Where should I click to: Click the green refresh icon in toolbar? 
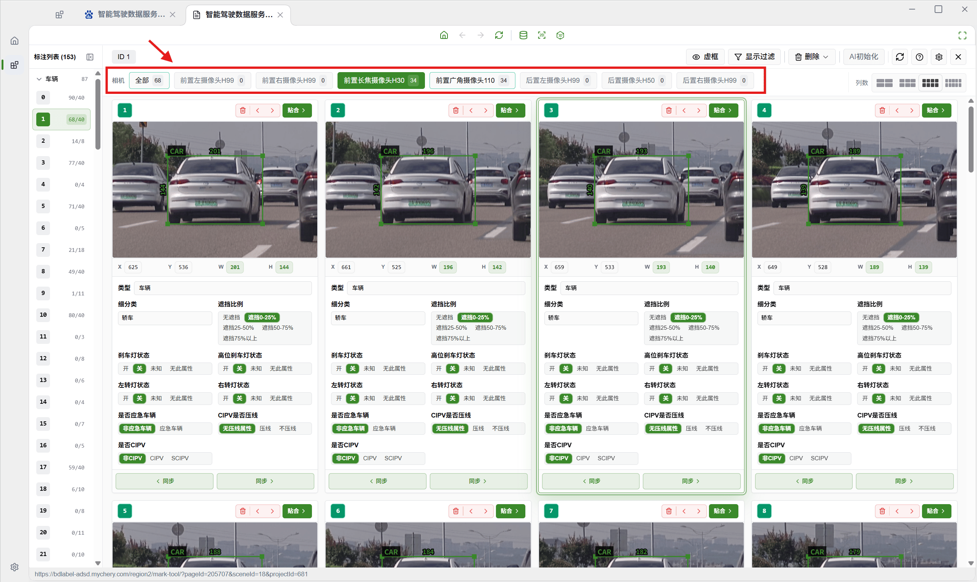[x=499, y=35]
